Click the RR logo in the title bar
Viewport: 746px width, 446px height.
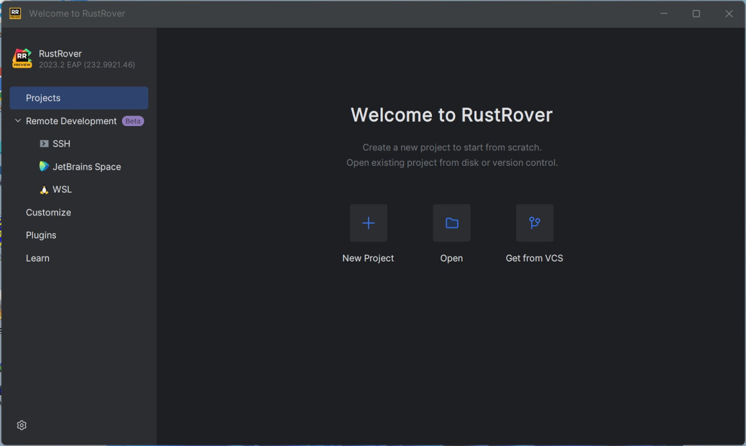(x=16, y=13)
